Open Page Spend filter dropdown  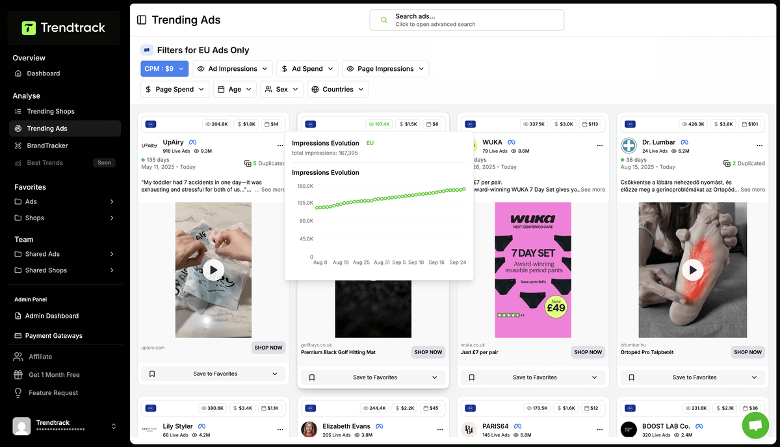point(175,90)
